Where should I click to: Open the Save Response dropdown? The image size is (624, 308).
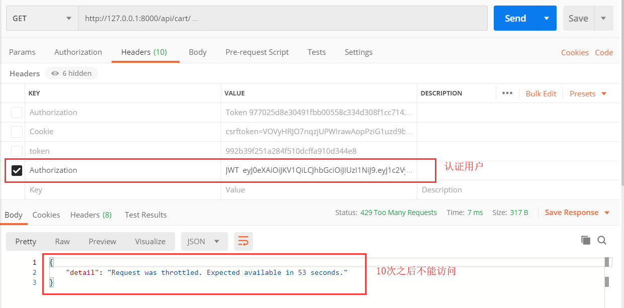coord(577,213)
